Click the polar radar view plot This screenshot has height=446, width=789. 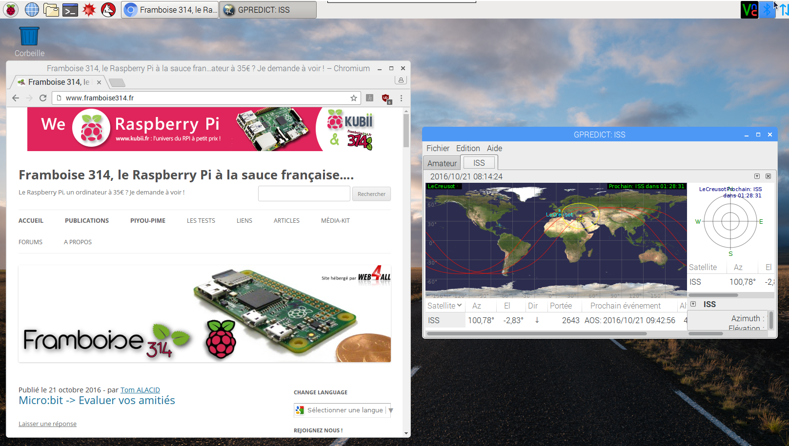(730, 221)
